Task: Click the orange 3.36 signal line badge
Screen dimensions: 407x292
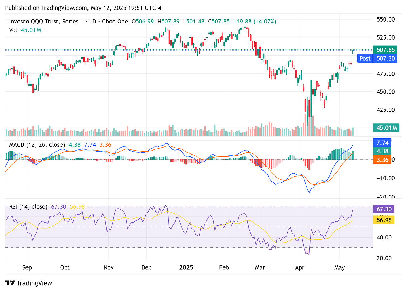Action: pos(382,160)
